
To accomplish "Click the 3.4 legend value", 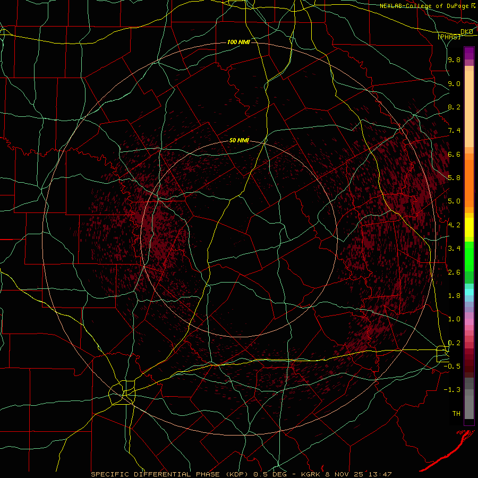I will coord(454,249).
